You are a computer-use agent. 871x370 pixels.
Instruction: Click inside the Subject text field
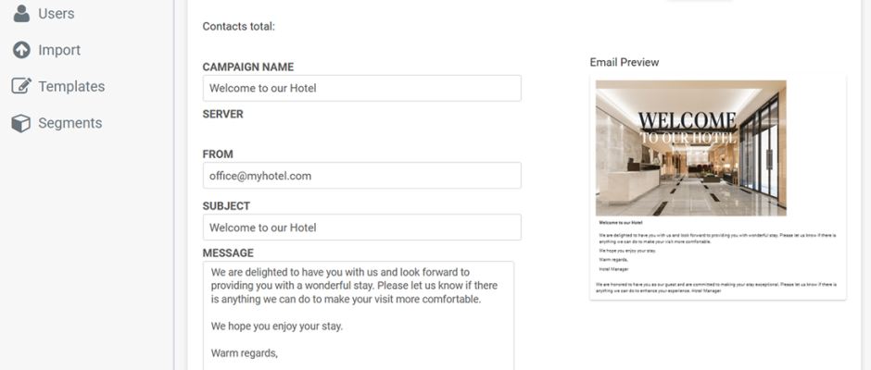pos(361,228)
